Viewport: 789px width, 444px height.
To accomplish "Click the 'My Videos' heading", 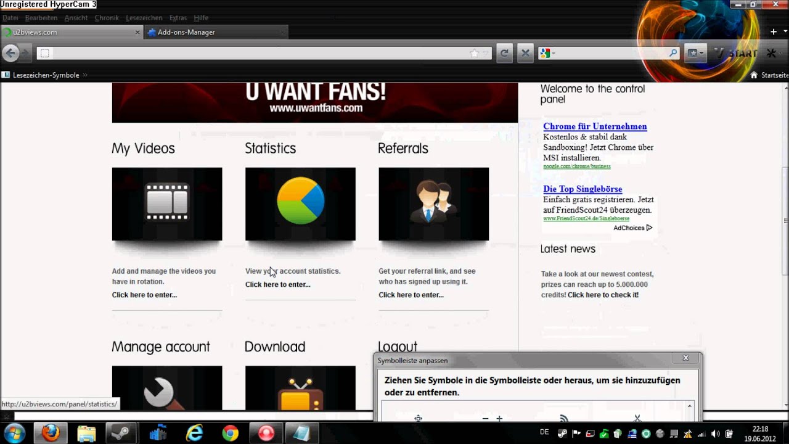I will (143, 149).
